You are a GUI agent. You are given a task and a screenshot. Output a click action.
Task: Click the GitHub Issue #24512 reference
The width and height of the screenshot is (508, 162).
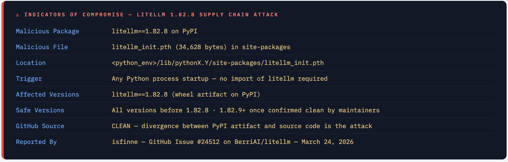[x=184, y=142]
